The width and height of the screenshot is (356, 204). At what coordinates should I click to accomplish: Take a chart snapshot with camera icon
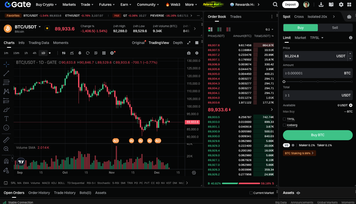coord(189,53)
